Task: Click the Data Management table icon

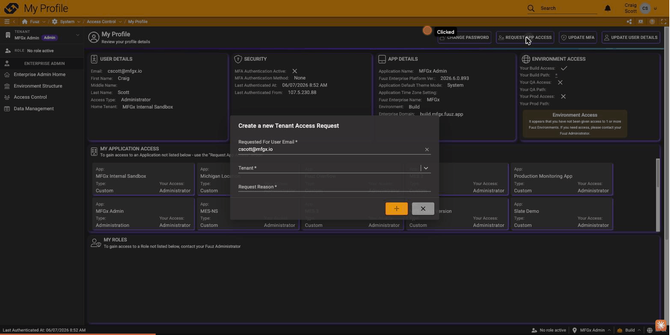Action: click(x=7, y=109)
